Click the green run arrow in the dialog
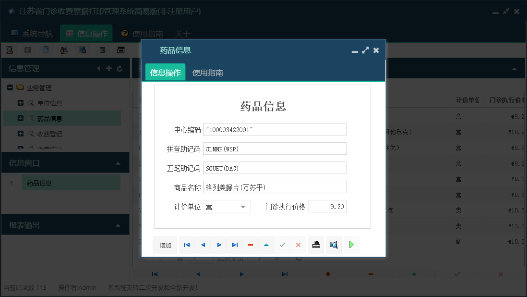527x297 pixels. [x=351, y=245]
